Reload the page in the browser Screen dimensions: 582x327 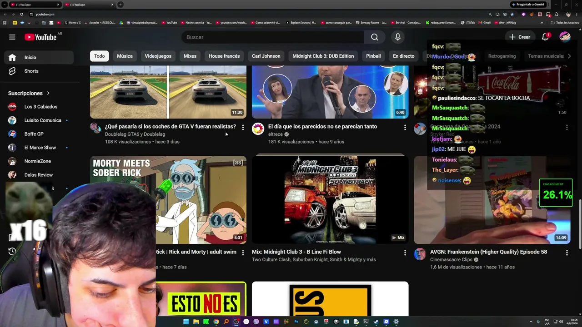click(x=21, y=14)
